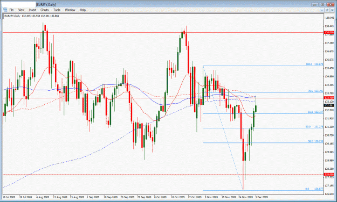Screen dimensions: 337x202
Task: Click the 136.075 price scale value
Action: [329, 60]
